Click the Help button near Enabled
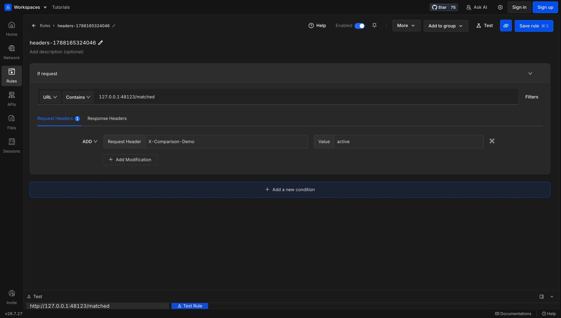561x318 pixels. tap(317, 26)
